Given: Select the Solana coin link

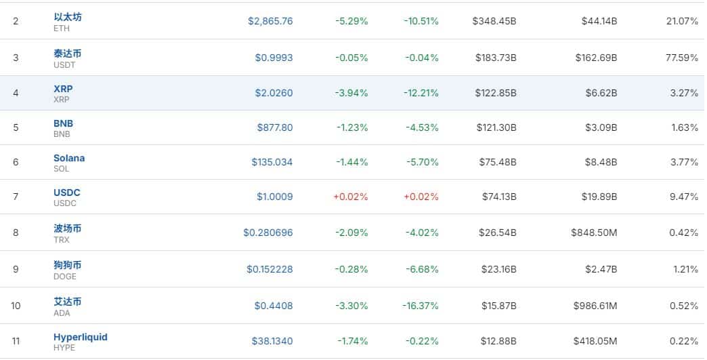Looking at the screenshot, I should click(69, 158).
